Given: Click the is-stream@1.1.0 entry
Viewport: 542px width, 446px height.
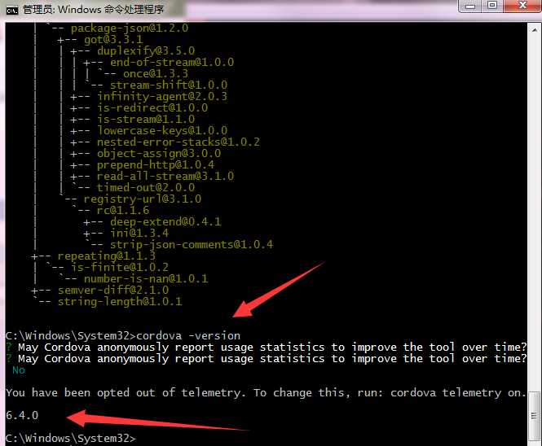Looking at the screenshot, I should click(146, 119).
